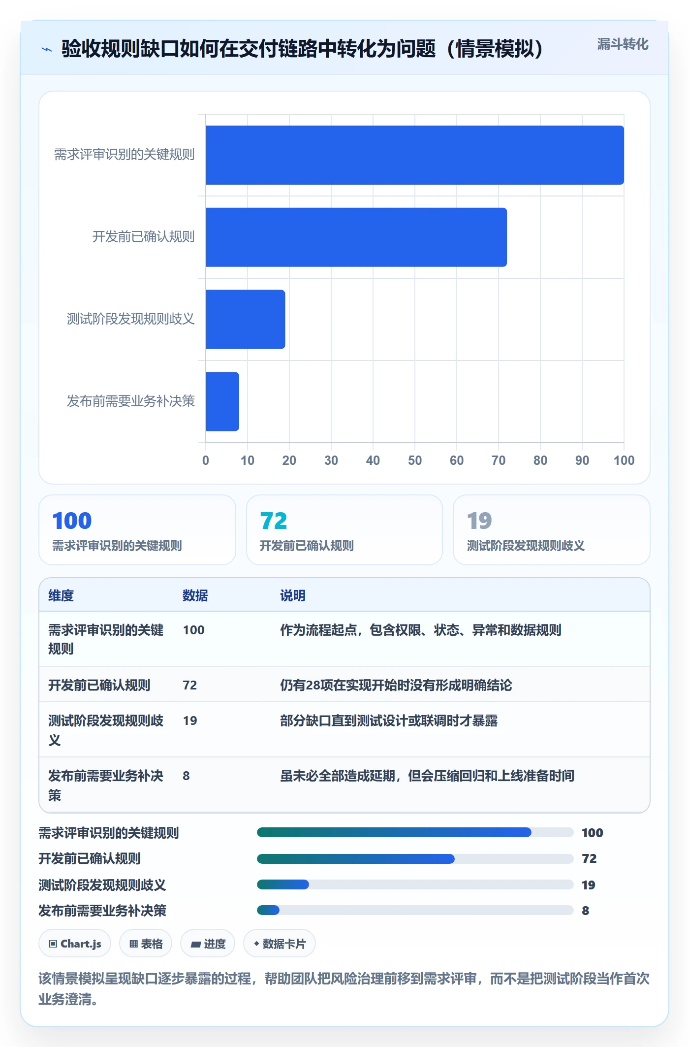Click the chart x-axis tick 50
The image size is (689, 1047).
[415, 460]
